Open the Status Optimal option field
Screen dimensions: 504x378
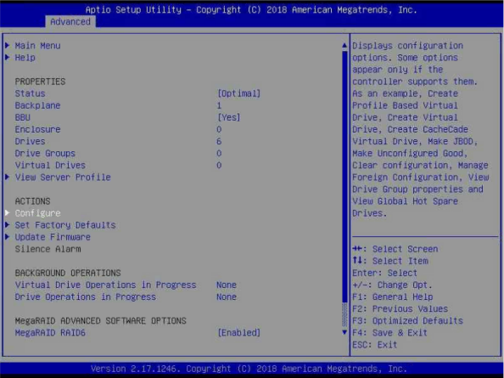tap(238, 93)
